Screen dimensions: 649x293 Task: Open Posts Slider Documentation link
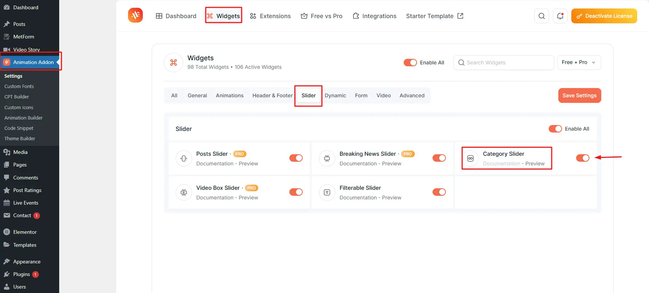tap(215, 164)
